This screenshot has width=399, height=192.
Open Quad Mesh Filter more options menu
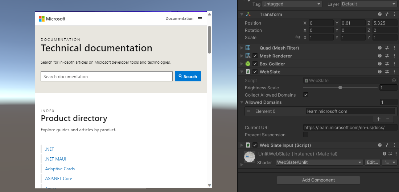pyautogui.click(x=394, y=48)
